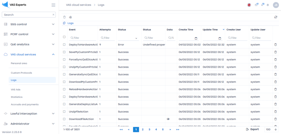Open the Create Time calendar picker
The width and height of the screenshot is (281, 134).
196,38
